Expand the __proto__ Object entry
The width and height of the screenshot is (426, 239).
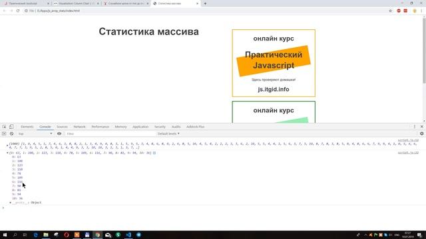point(11,202)
